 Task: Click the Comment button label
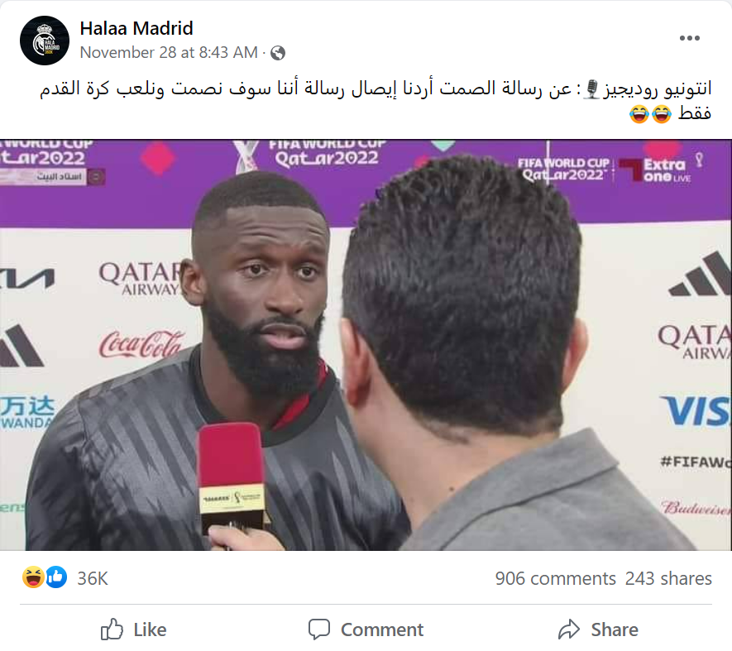pos(382,629)
